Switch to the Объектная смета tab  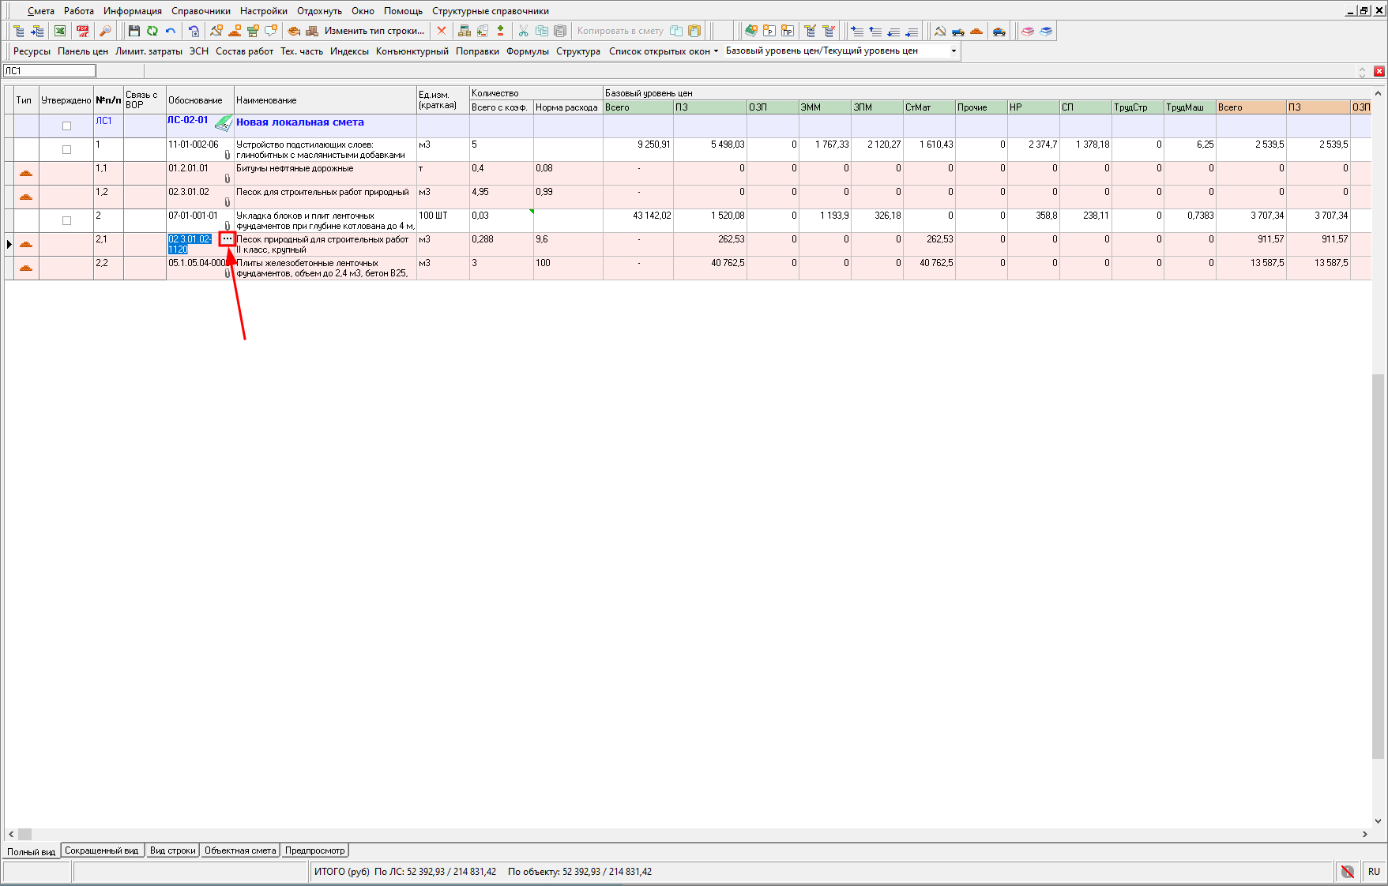coord(240,850)
